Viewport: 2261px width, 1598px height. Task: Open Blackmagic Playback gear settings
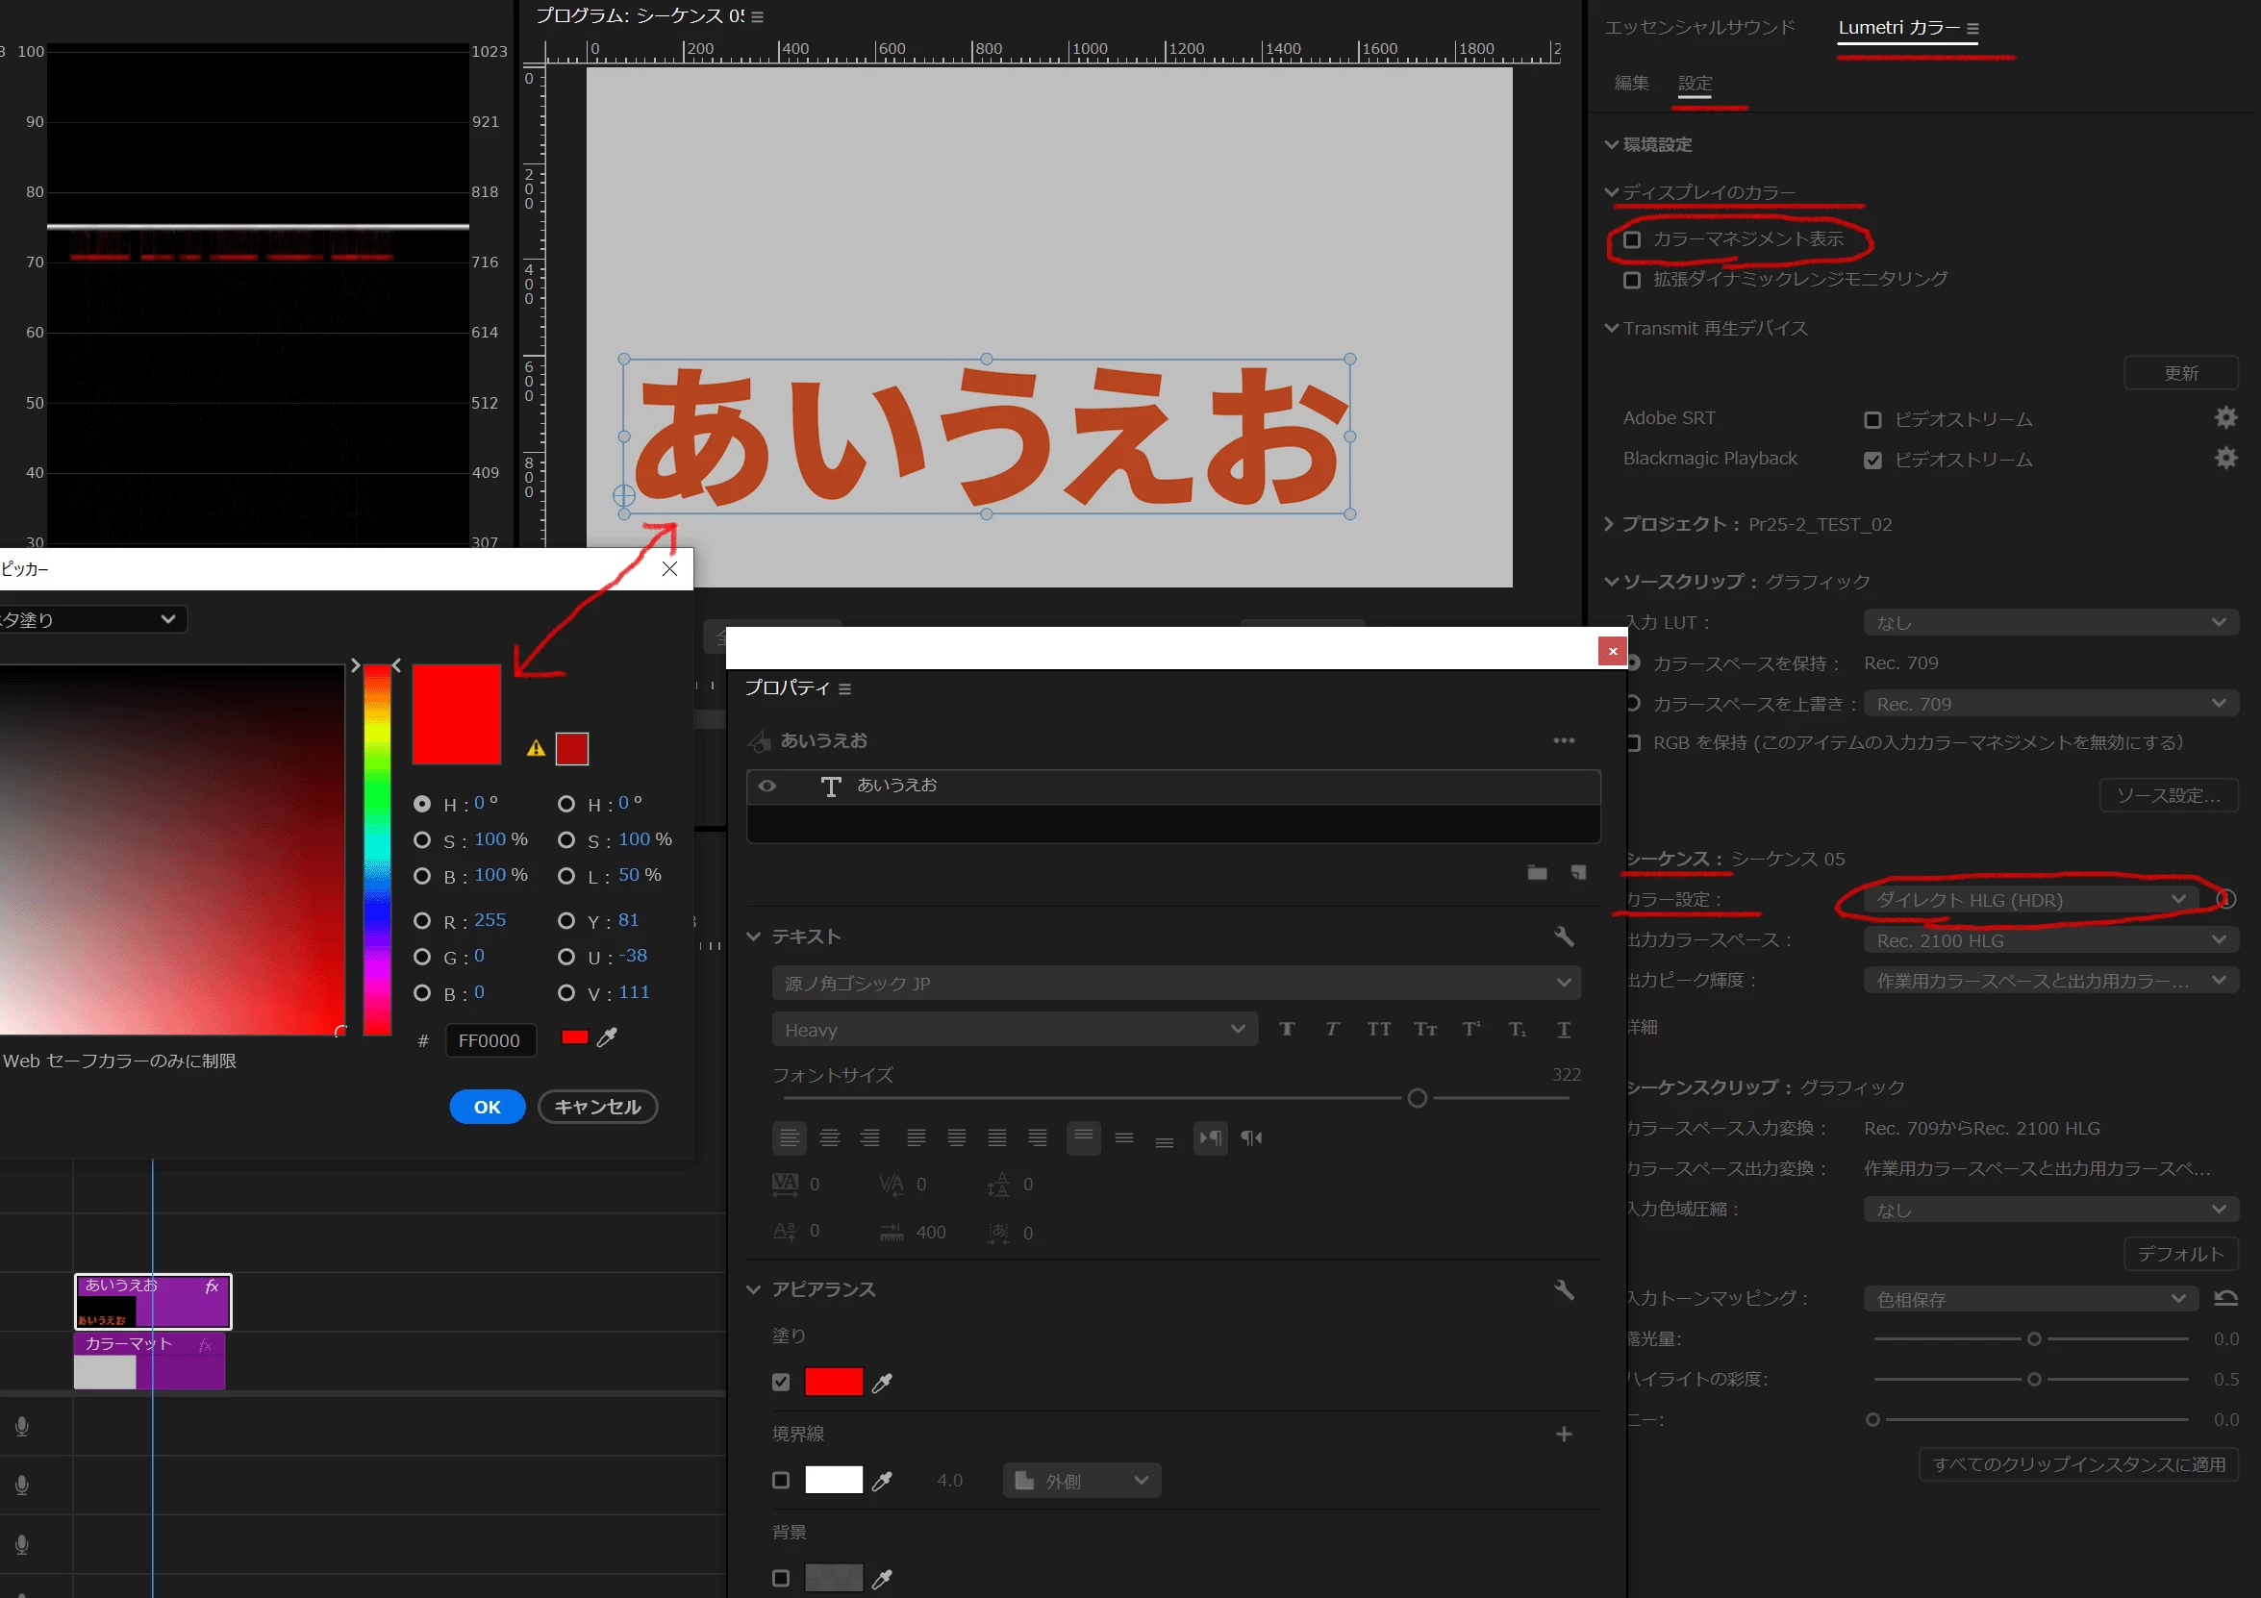(2225, 458)
